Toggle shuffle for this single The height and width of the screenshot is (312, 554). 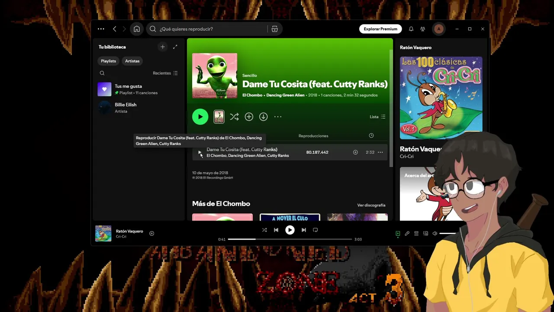(x=234, y=117)
